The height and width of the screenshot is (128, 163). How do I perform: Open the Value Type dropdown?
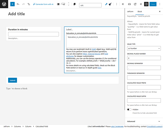pos(144,48)
